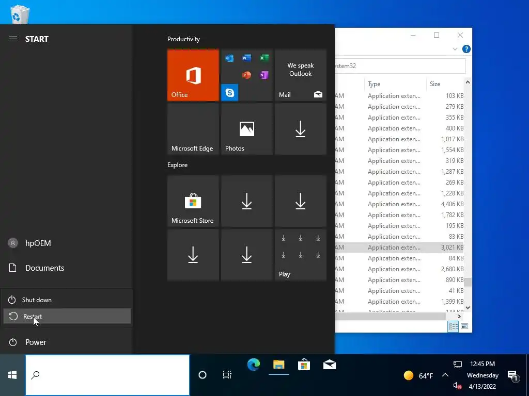529x396 pixels.
Task: Open Task View on the taskbar
Action: click(x=227, y=375)
